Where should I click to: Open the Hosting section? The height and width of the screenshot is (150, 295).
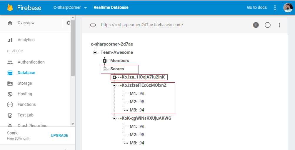tap(25, 94)
